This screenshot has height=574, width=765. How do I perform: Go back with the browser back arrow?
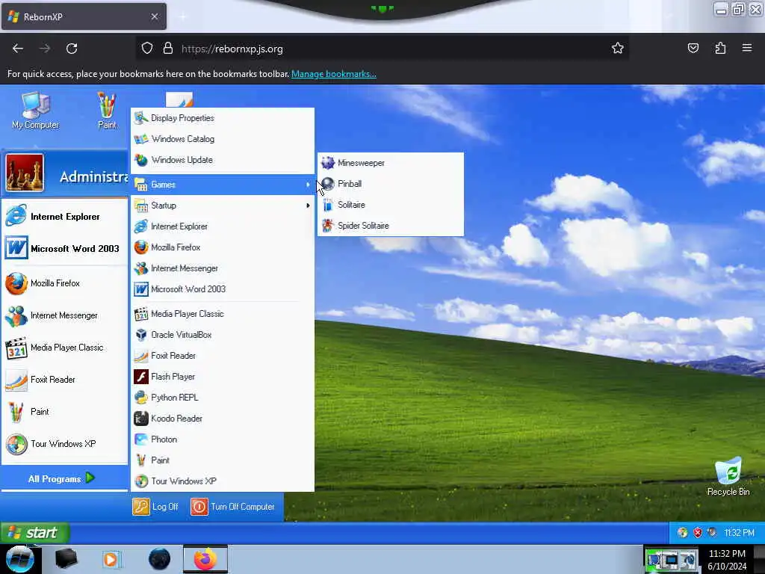click(18, 49)
